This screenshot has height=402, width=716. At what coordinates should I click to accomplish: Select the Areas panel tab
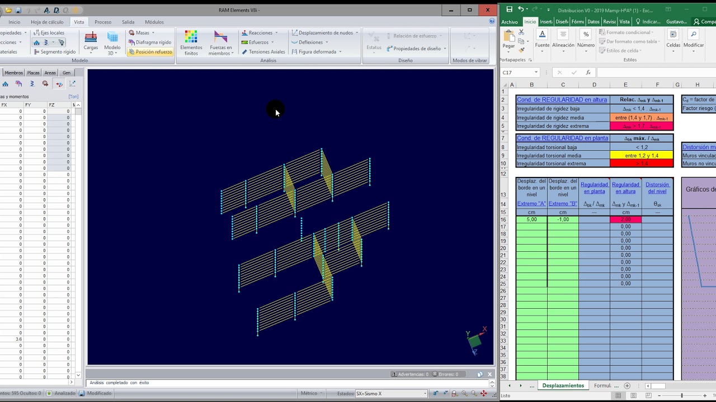pos(50,73)
